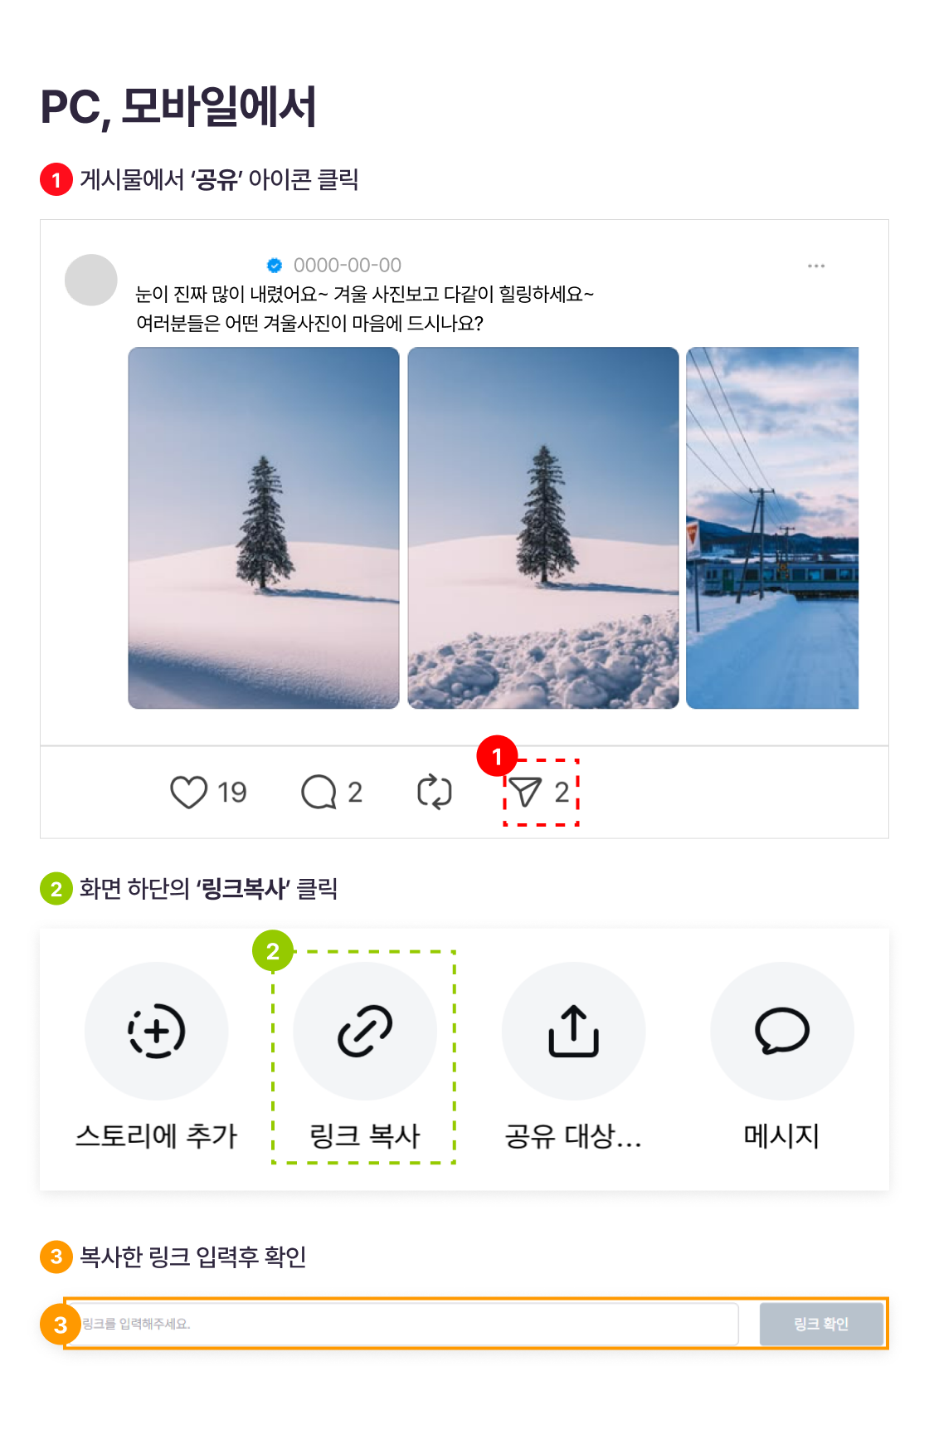Open the third snowy train photo
The height and width of the screenshot is (1430, 929).
point(772,528)
